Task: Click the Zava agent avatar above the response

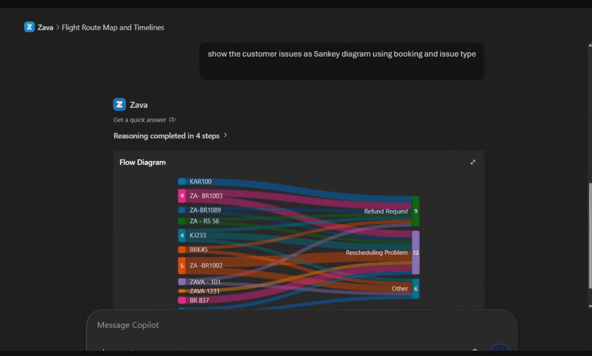Action: click(120, 104)
